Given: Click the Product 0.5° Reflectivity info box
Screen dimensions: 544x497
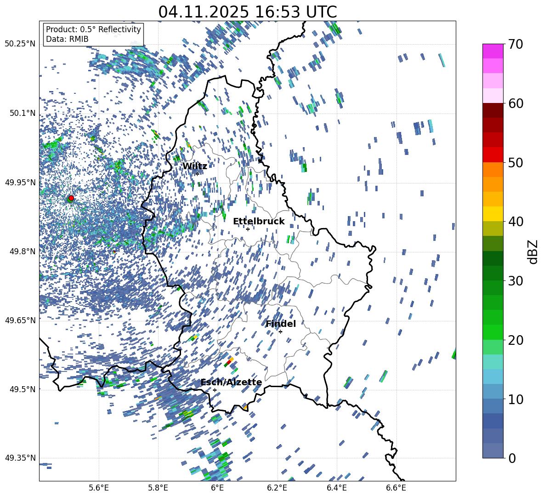Looking at the screenshot, I should tap(93, 34).
